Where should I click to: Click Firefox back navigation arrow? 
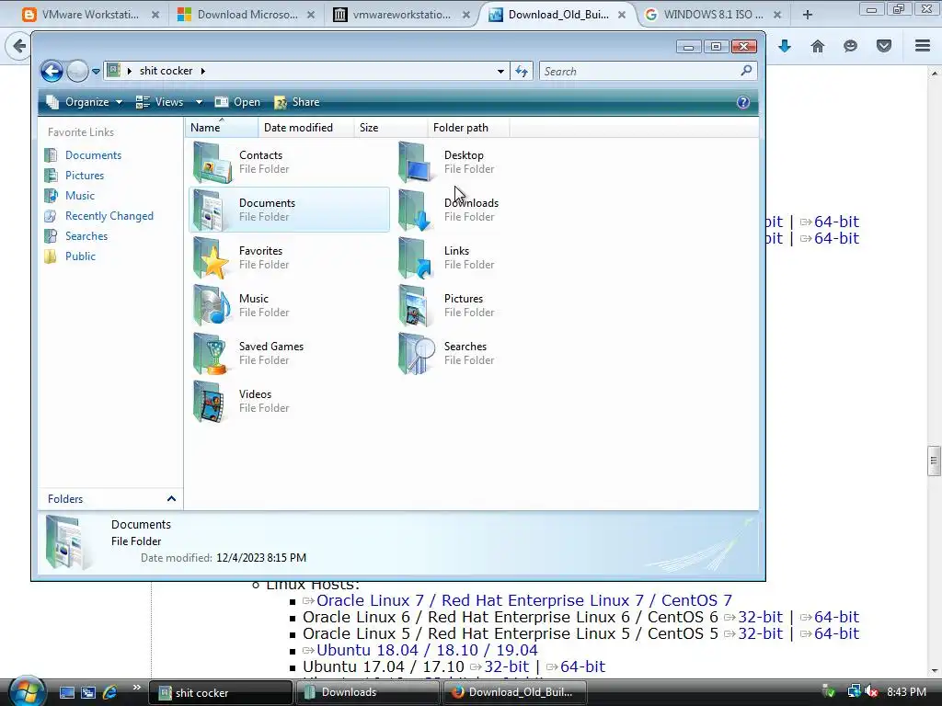coord(19,46)
